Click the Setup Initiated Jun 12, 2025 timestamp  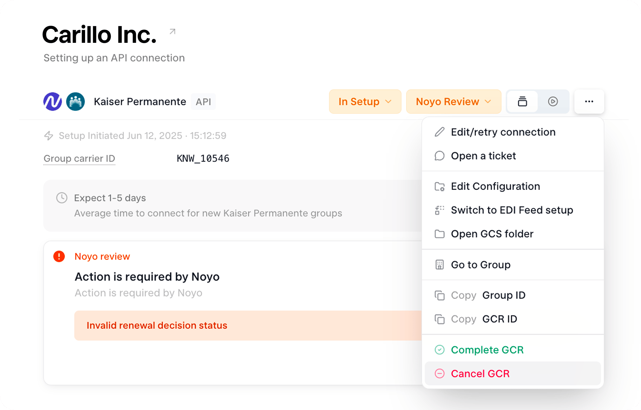tap(143, 136)
